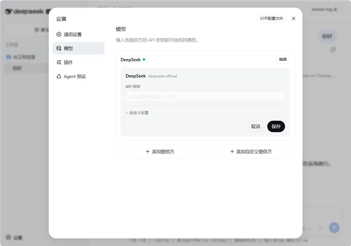Select the 模型 models section
Screen dimensions: 351x246
(x=78, y=48)
